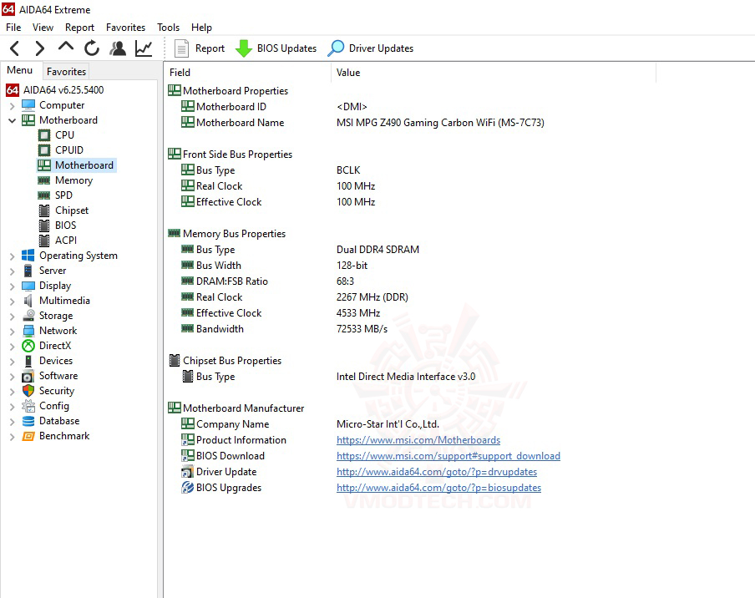
Task: Expand the Computer tree node
Action: point(12,105)
